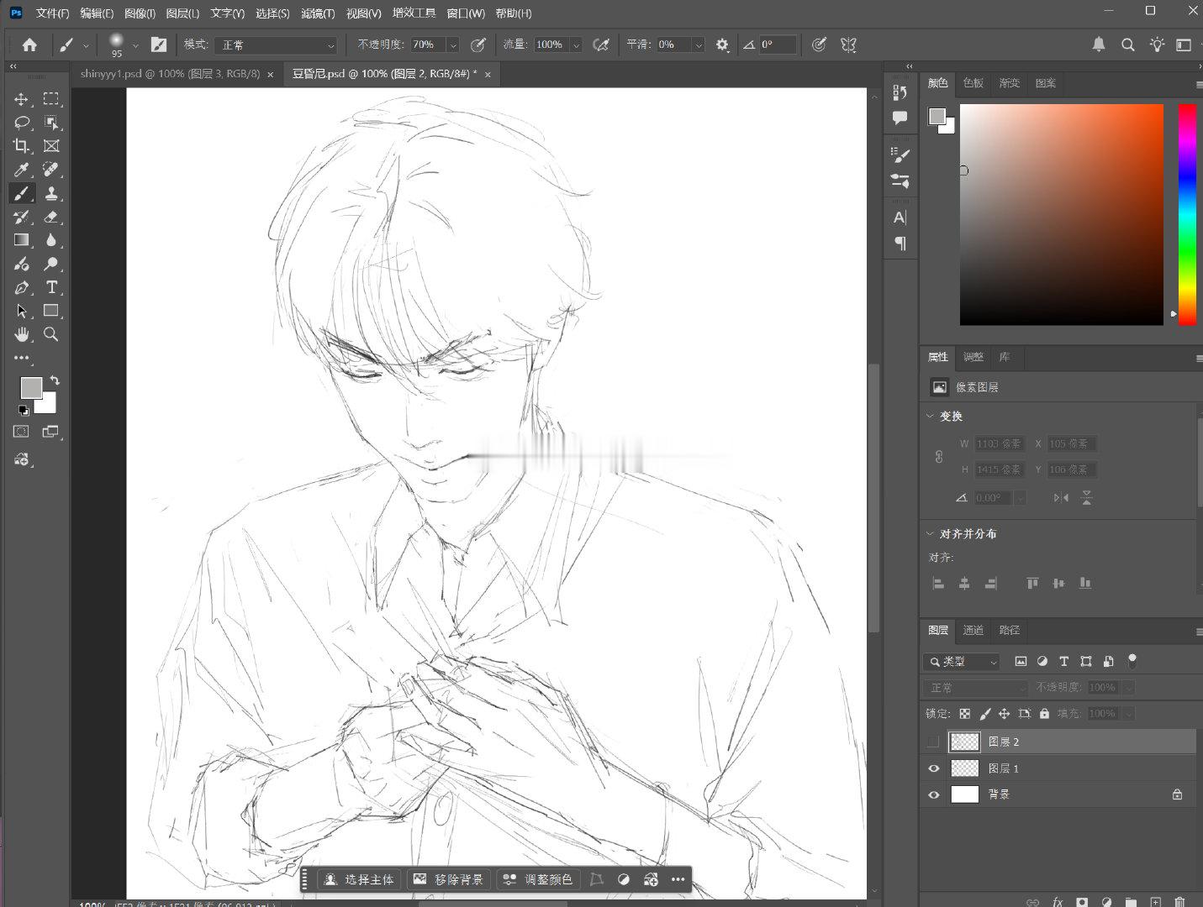Select the Move tool
The image size is (1203, 907).
click(x=21, y=99)
